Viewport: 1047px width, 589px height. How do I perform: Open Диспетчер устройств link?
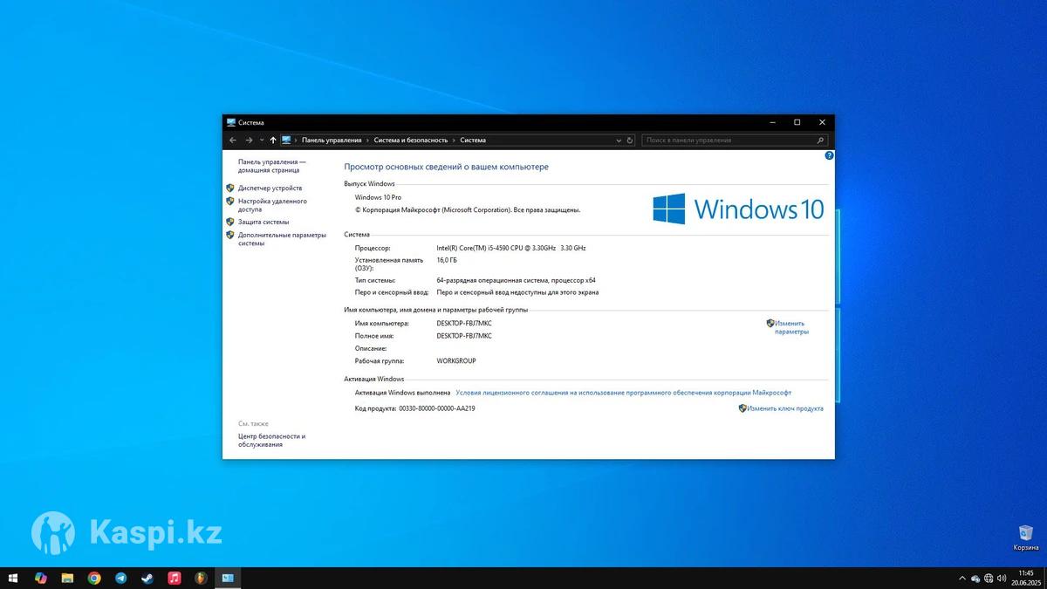270,188
